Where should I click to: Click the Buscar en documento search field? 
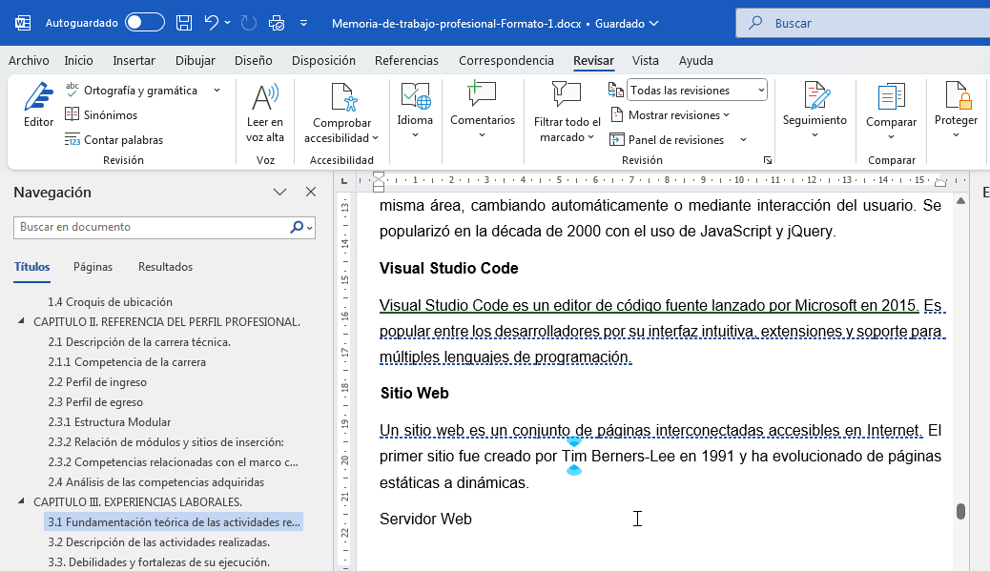[153, 228]
